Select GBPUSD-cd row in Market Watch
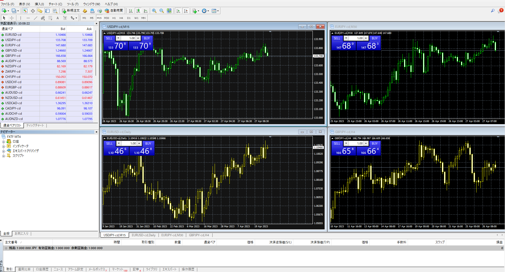Viewport: 505px width, 272px height. [x=13, y=51]
